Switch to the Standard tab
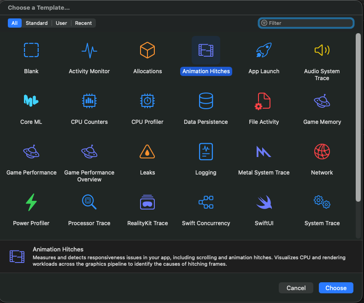 click(37, 23)
